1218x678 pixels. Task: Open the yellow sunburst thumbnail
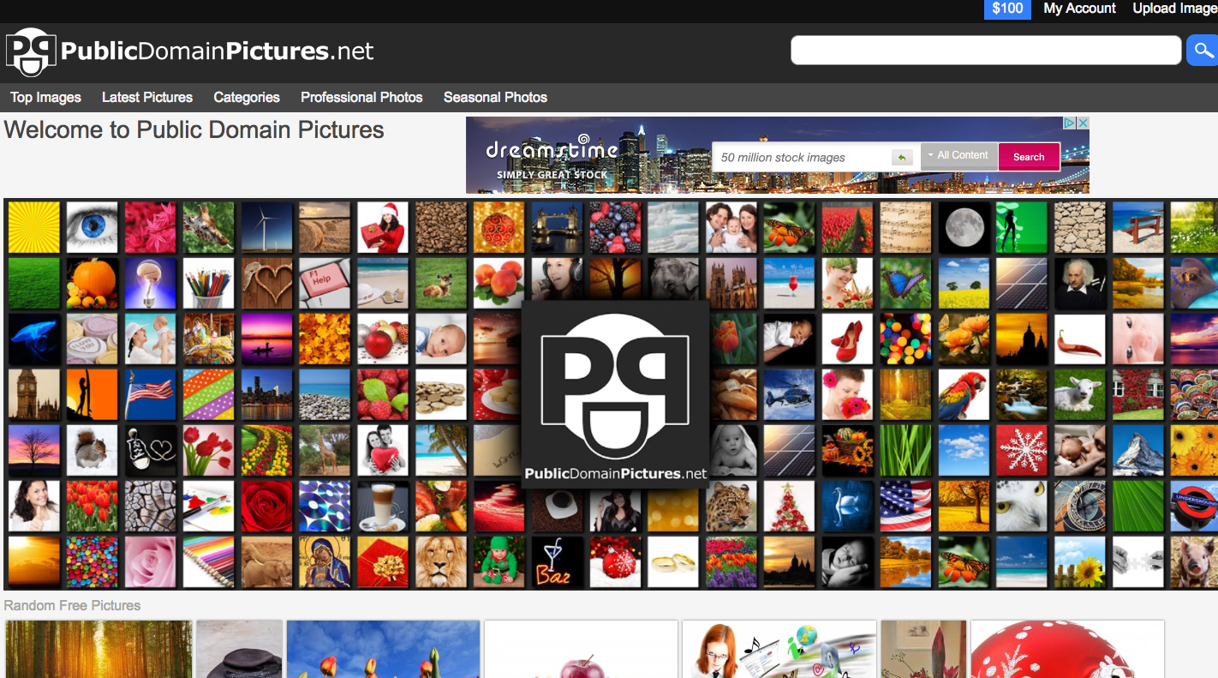[x=34, y=227]
